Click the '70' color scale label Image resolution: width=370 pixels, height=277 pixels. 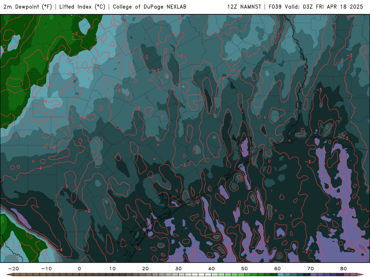tap(310, 269)
